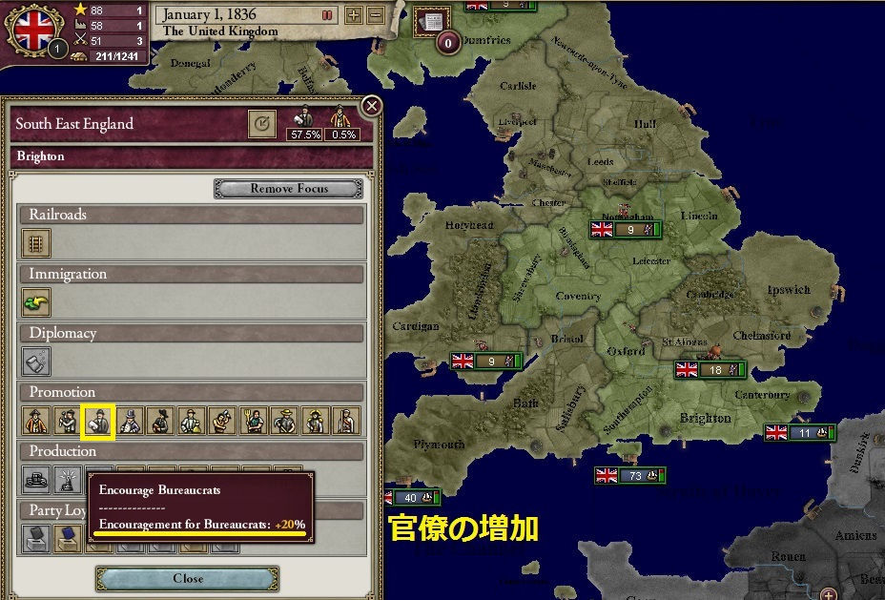This screenshot has width=885, height=600.
Task: Pick the Encourage Farmers promotion icon
Action: pos(254,422)
